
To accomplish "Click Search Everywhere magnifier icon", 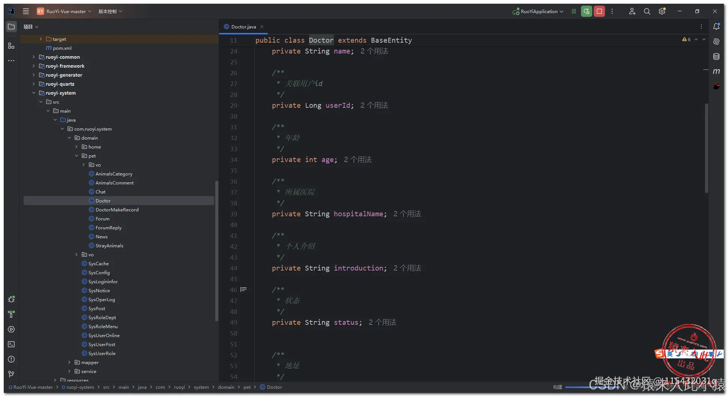I will [647, 11].
